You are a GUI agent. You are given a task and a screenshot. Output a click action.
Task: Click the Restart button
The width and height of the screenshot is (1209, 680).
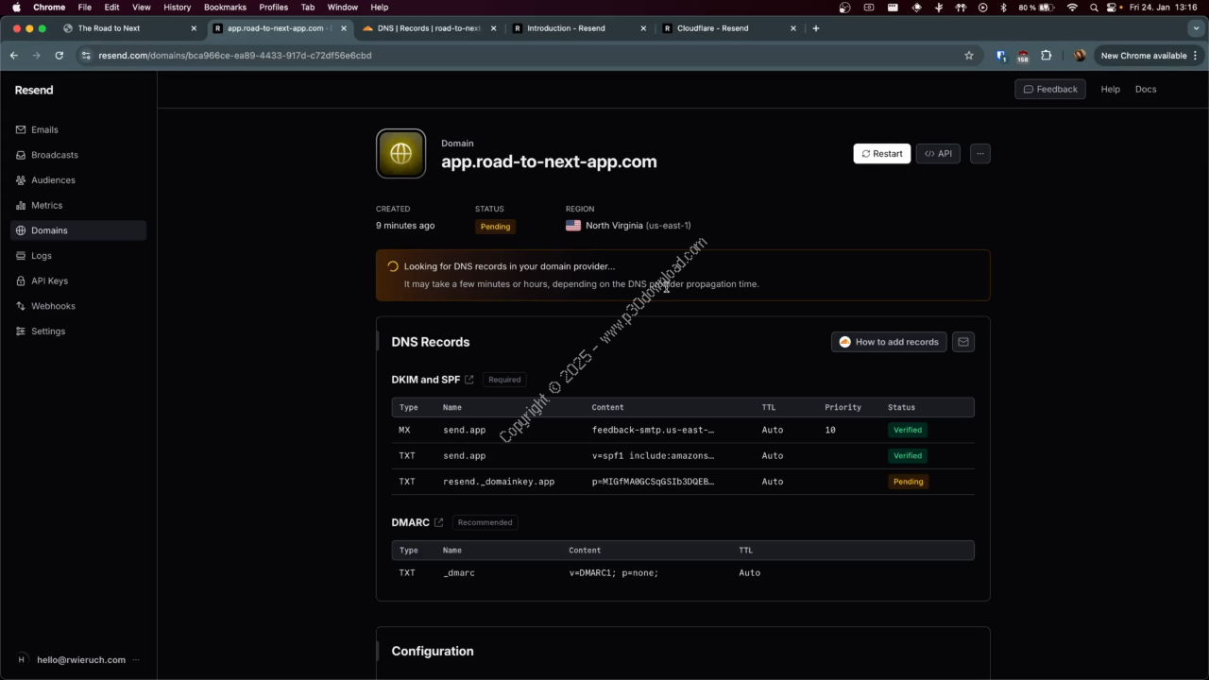(x=882, y=153)
